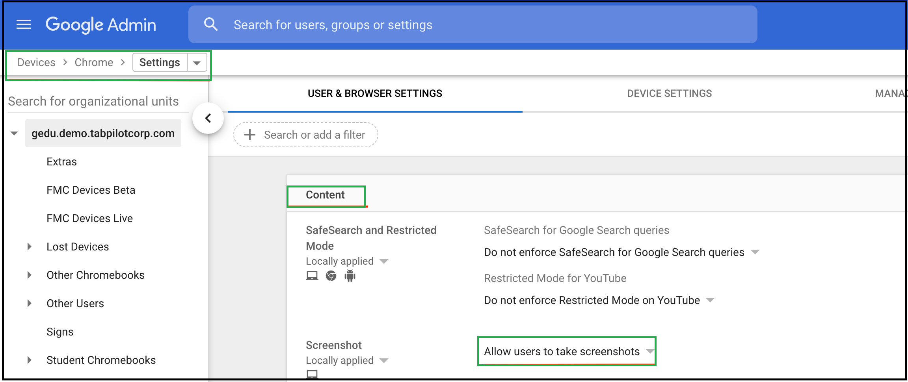
Task: Click the search magnifier icon
Action: (x=211, y=24)
